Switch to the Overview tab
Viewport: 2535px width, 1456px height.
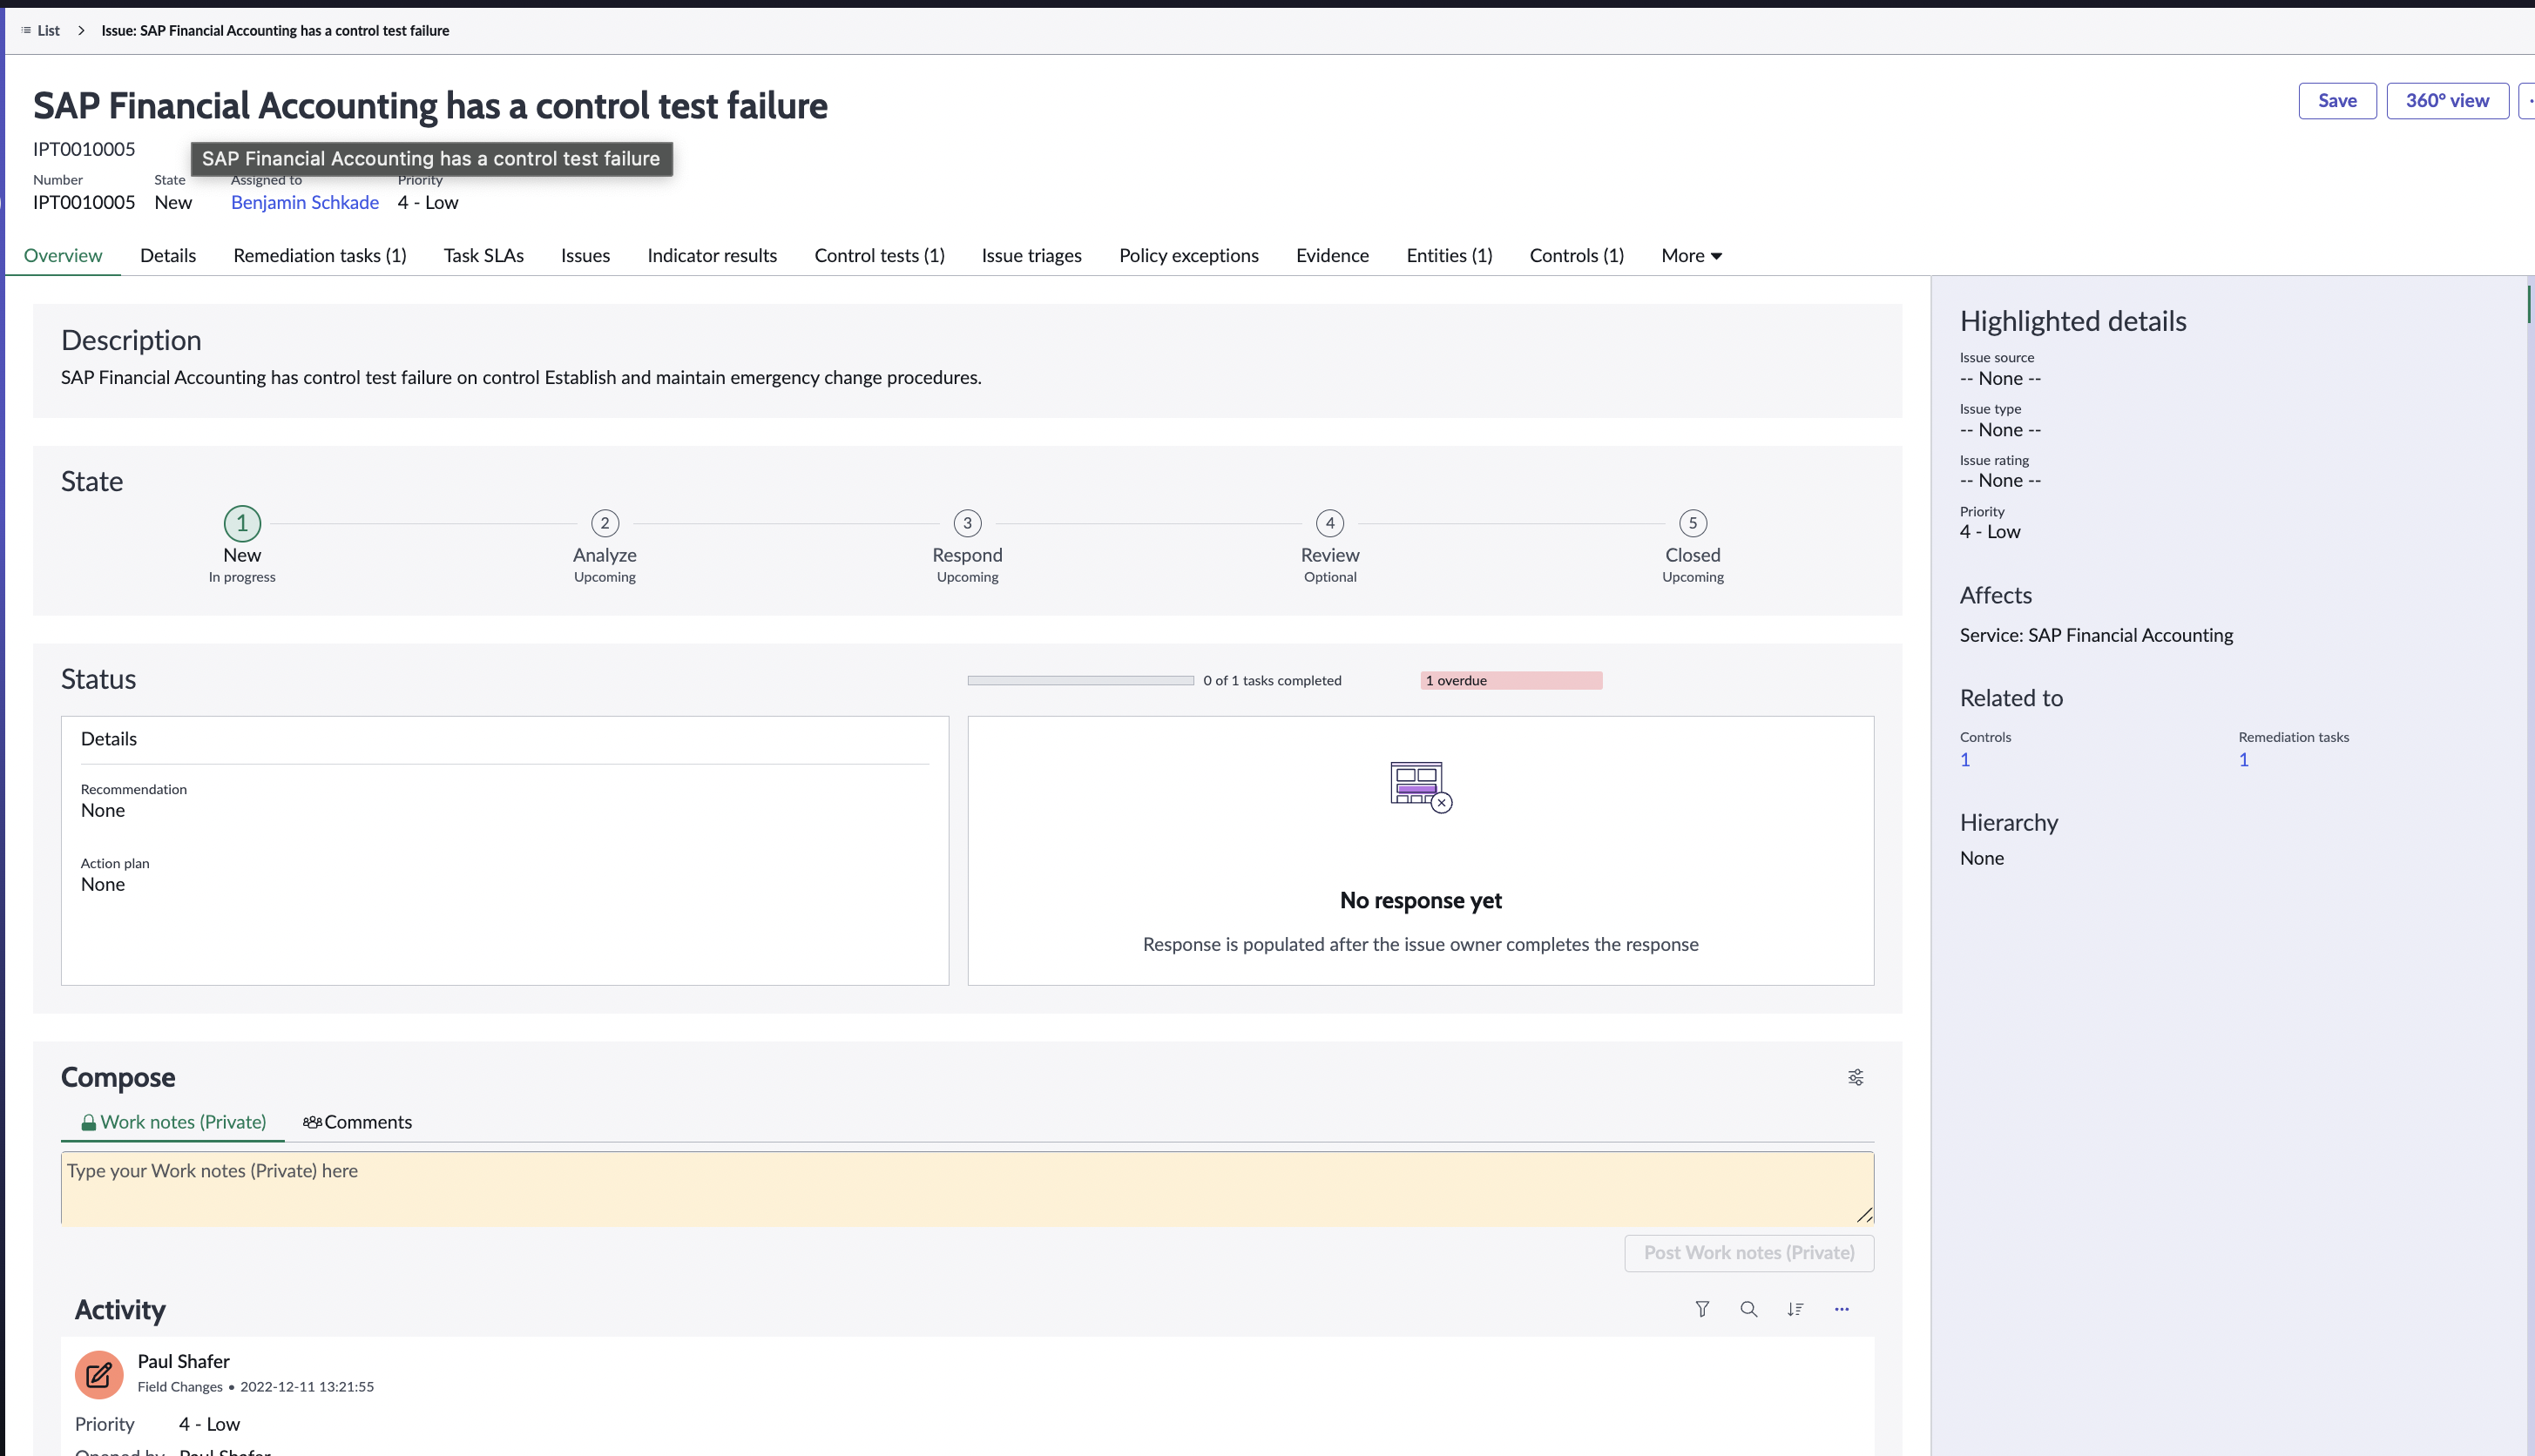click(63, 255)
